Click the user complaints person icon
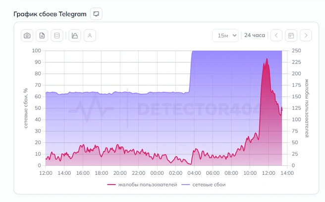The image size is (325, 202). point(90,36)
